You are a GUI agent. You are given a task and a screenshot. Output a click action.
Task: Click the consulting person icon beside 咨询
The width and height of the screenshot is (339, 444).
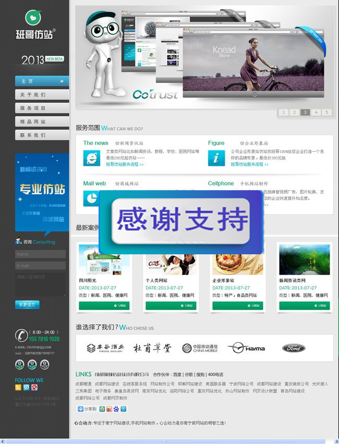pyautogui.click(x=18, y=241)
